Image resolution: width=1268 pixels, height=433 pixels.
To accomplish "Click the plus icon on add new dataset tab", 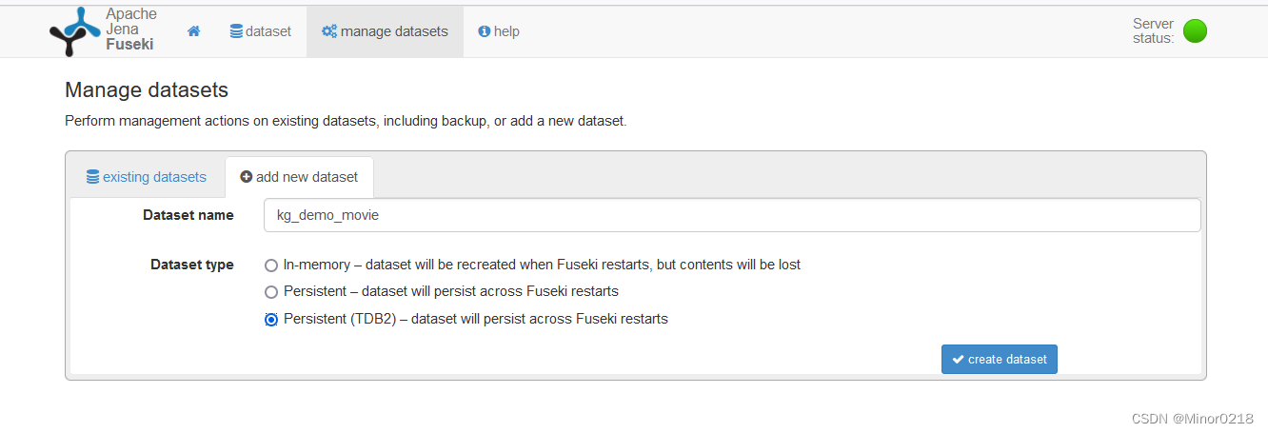I will coord(247,177).
